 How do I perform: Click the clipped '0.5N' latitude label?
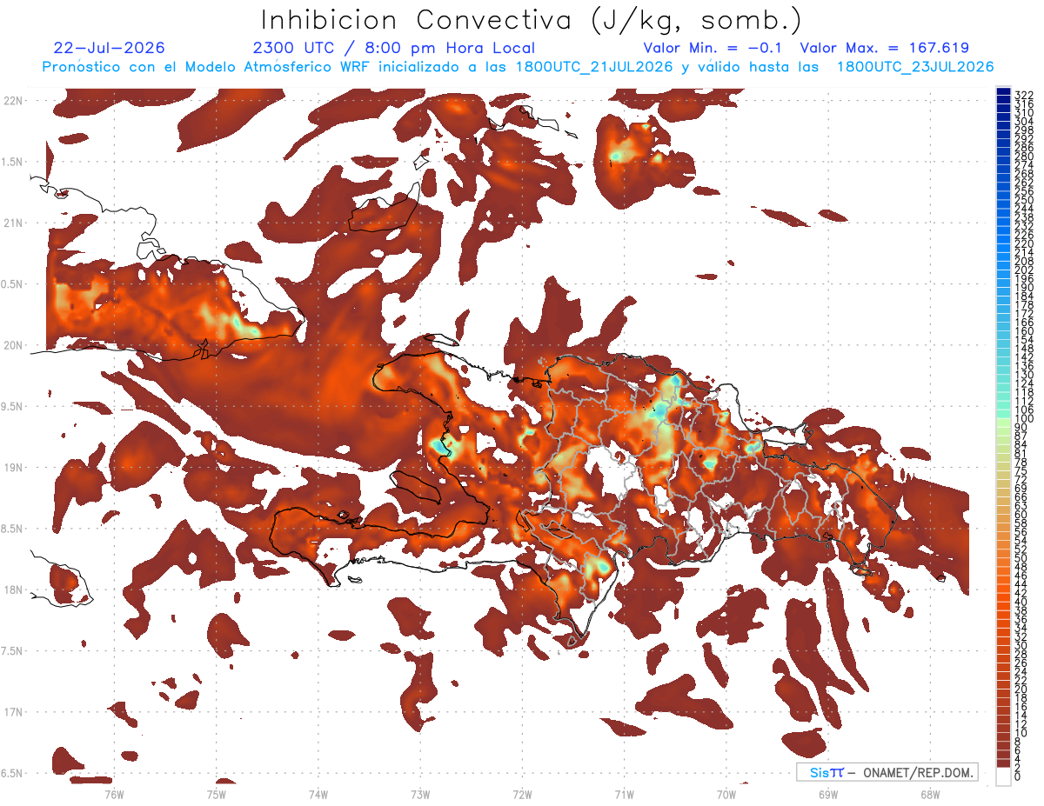pos(12,284)
